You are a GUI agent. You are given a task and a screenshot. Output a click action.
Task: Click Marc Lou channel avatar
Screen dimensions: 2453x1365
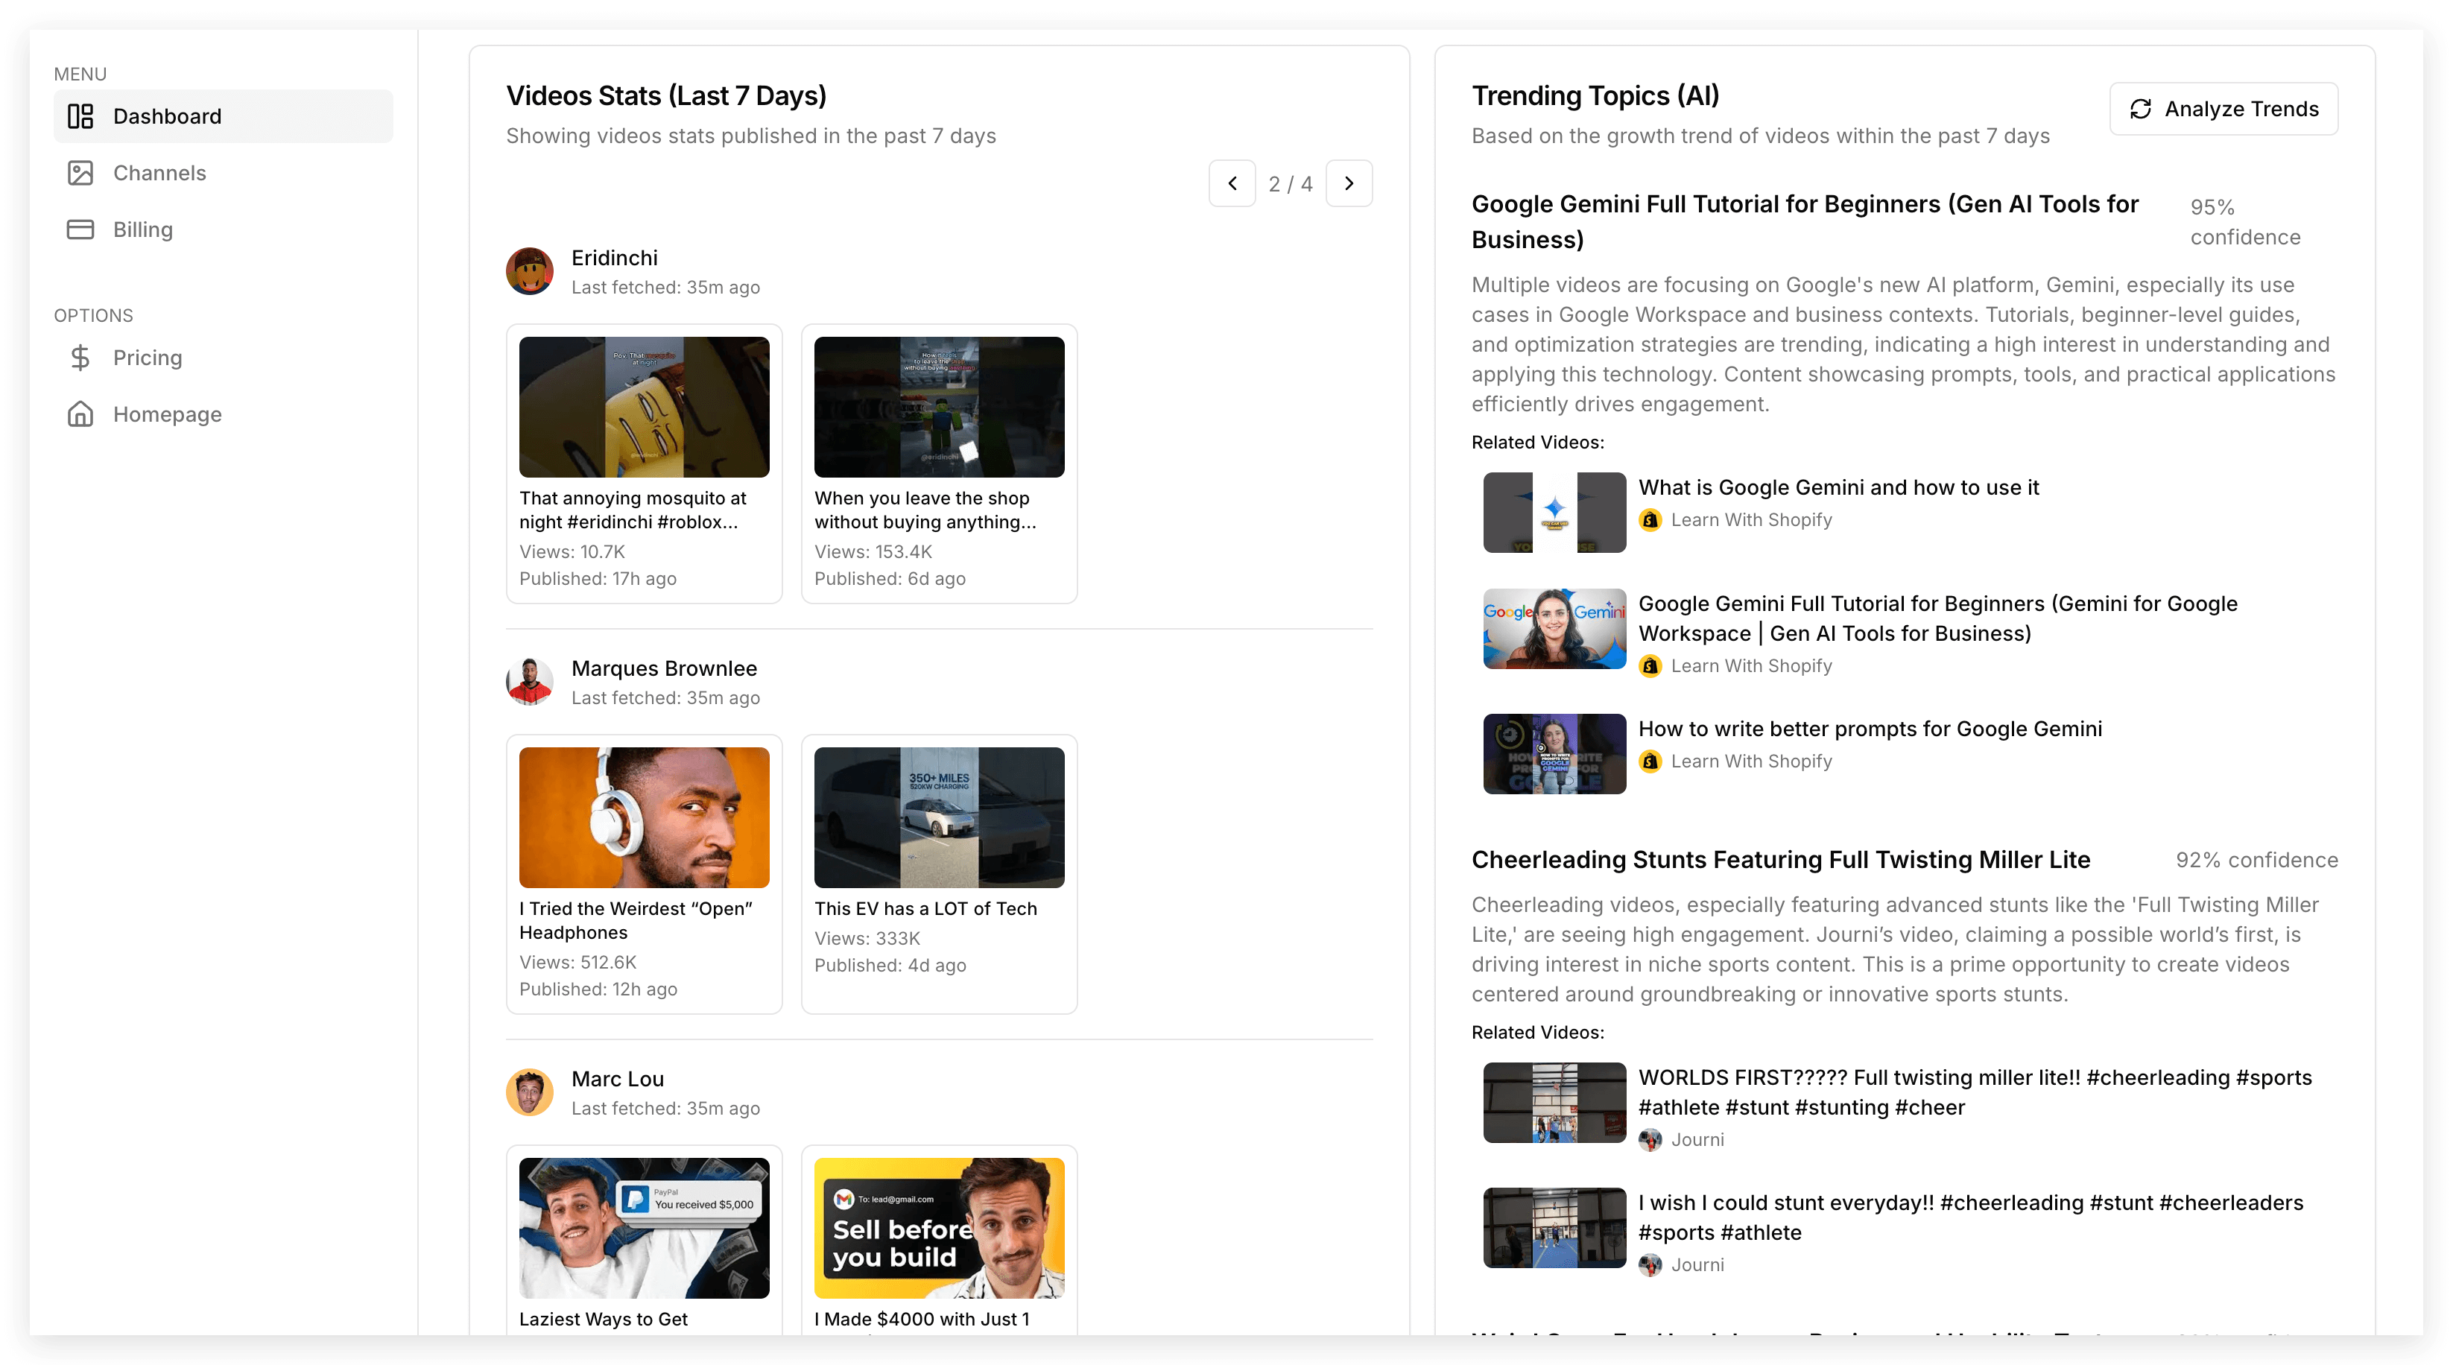(x=530, y=1092)
